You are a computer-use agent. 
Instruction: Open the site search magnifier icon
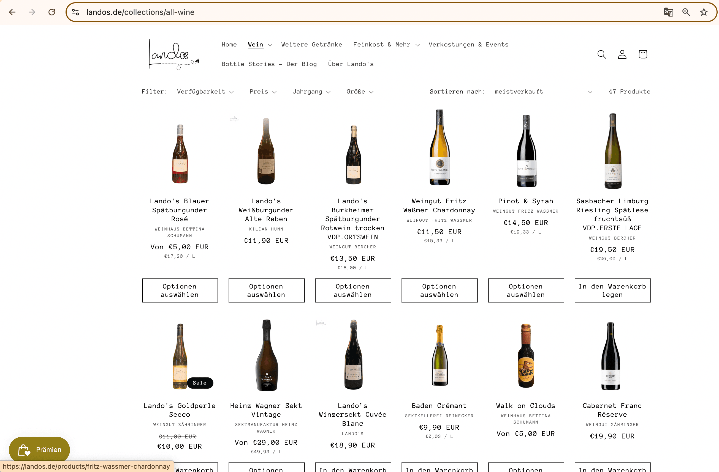(601, 54)
